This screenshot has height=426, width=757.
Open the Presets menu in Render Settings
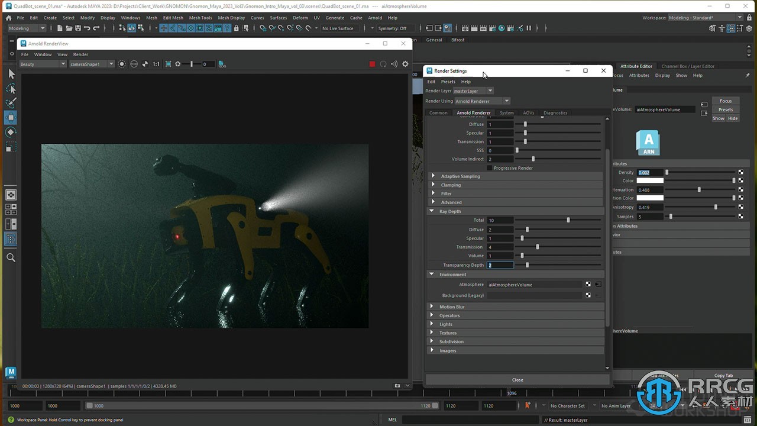[448, 82]
